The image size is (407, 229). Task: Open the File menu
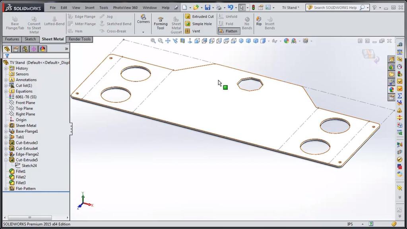point(53,8)
